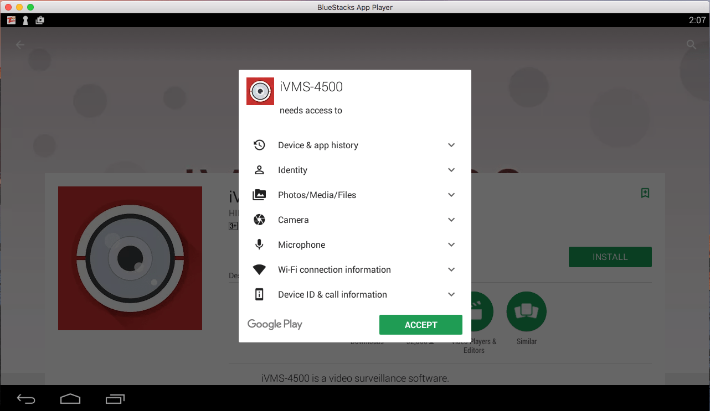
Task: Click the red notification icon in status bar
Action: (x=11, y=20)
